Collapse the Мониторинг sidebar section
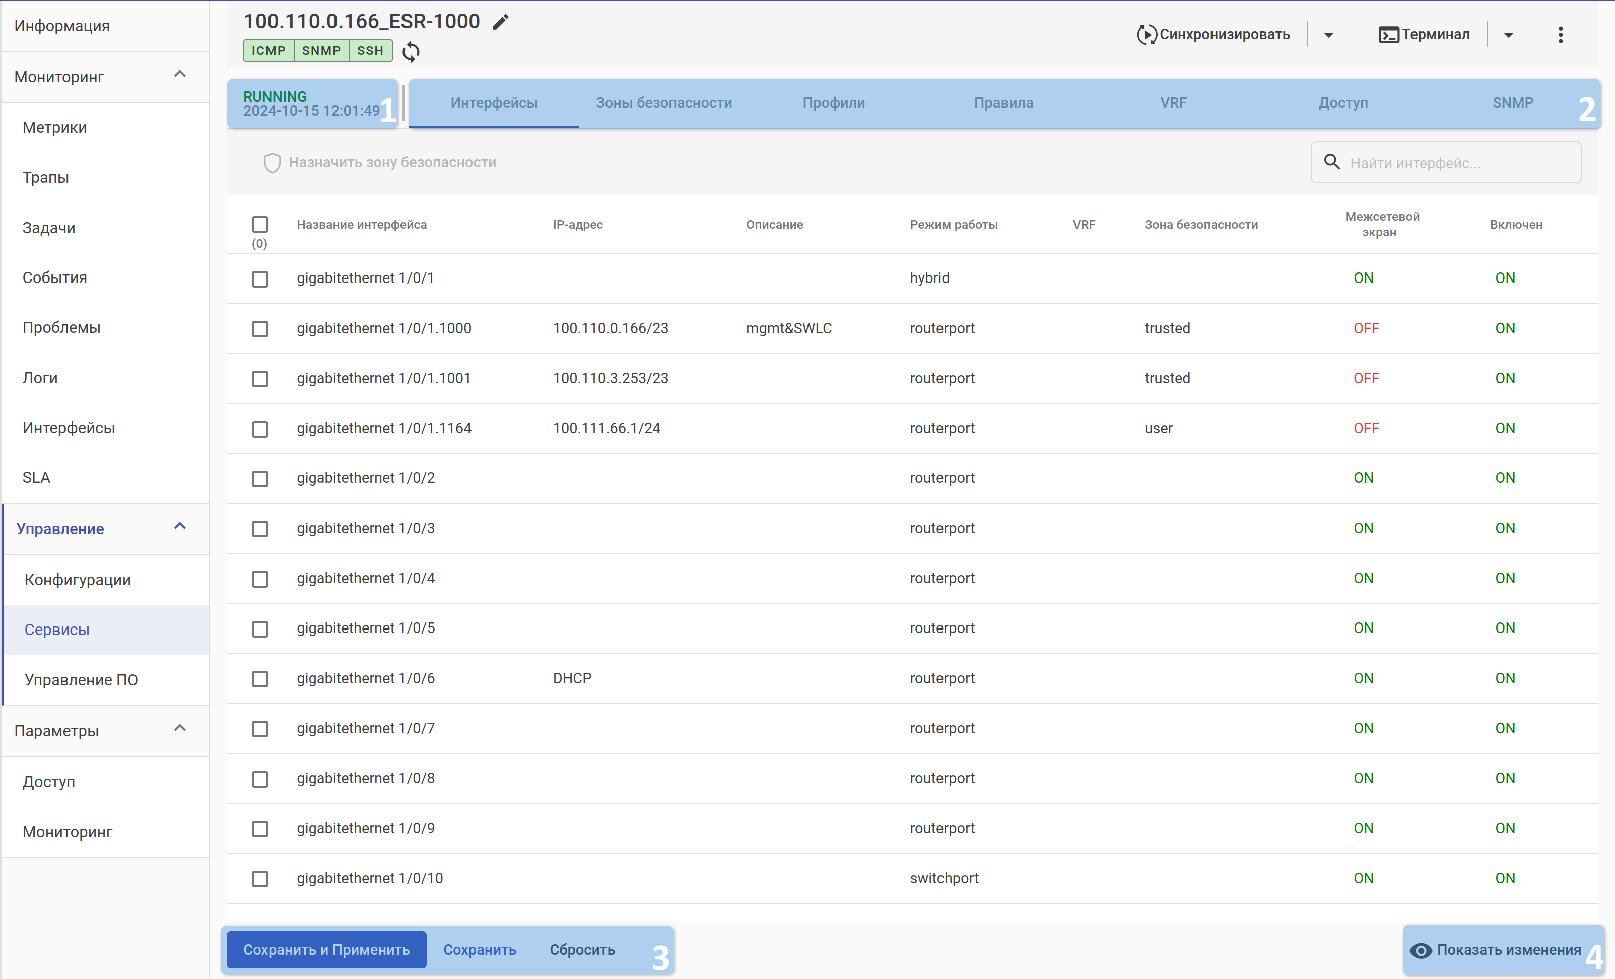 pyautogui.click(x=180, y=75)
